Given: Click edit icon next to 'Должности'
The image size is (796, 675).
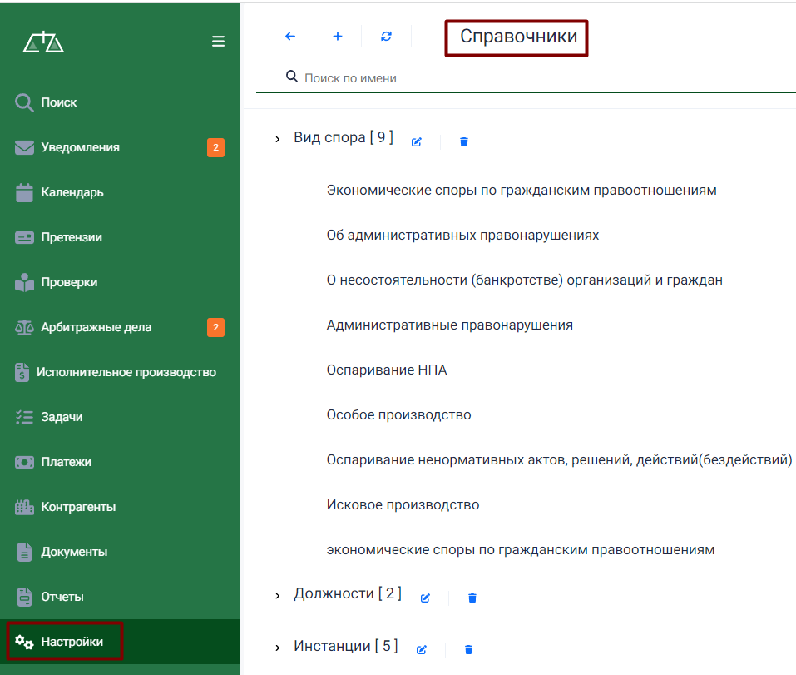Looking at the screenshot, I should 425,598.
